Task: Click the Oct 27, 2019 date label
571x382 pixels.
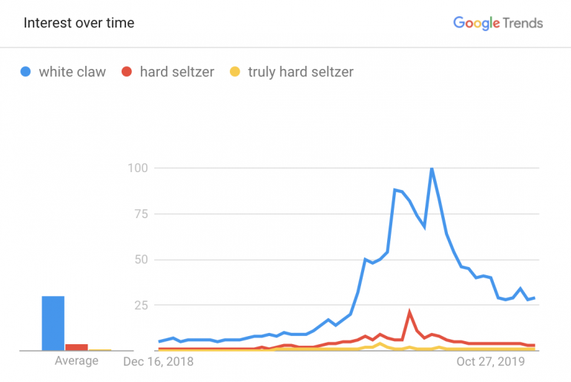Action: pyautogui.click(x=490, y=362)
